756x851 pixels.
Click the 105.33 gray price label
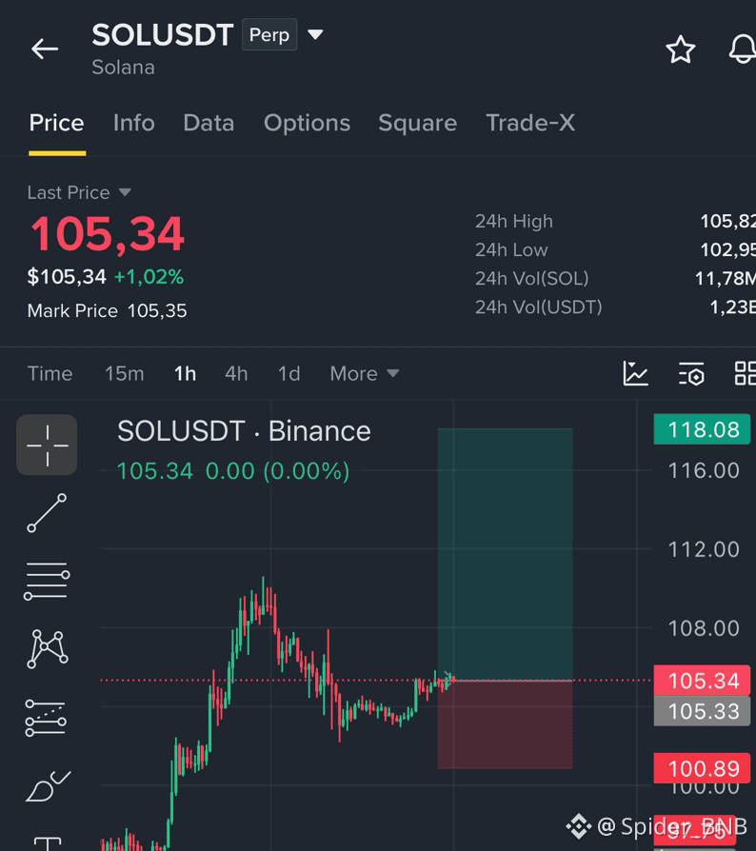tap(703, 711)
